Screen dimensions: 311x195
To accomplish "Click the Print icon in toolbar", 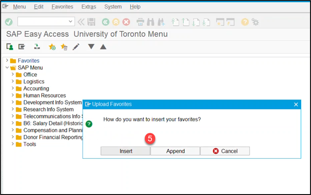I will click(140, 22).
